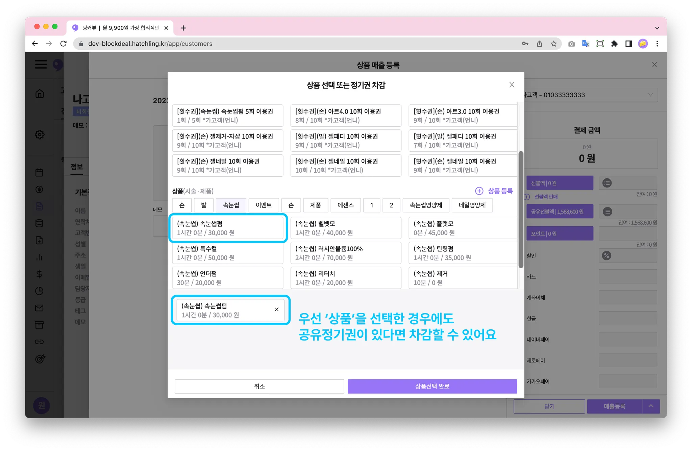Select the (속눈썹) 벨벳모 product card
Image resolution: width=692 pixels, height=451 pixels.
click(x=346, y=228)
